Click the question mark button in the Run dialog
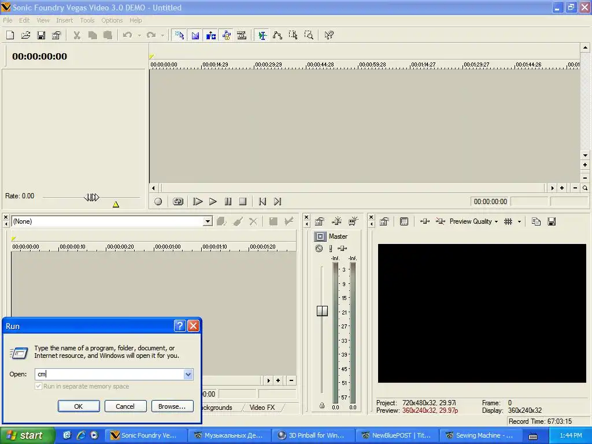The height and width of the screenshot is (444, 592). point(180,326)
